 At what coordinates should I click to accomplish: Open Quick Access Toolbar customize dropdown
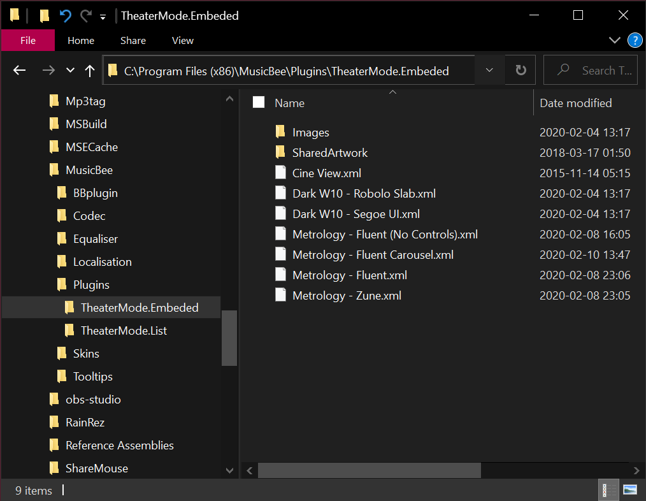(x=103, y=17)
